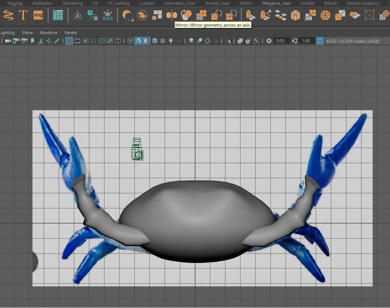Image resolution: width=390 pixels, height=308 pixels.
Task: Select the Extrude tool on the shelf
Action: click(250, 15)
